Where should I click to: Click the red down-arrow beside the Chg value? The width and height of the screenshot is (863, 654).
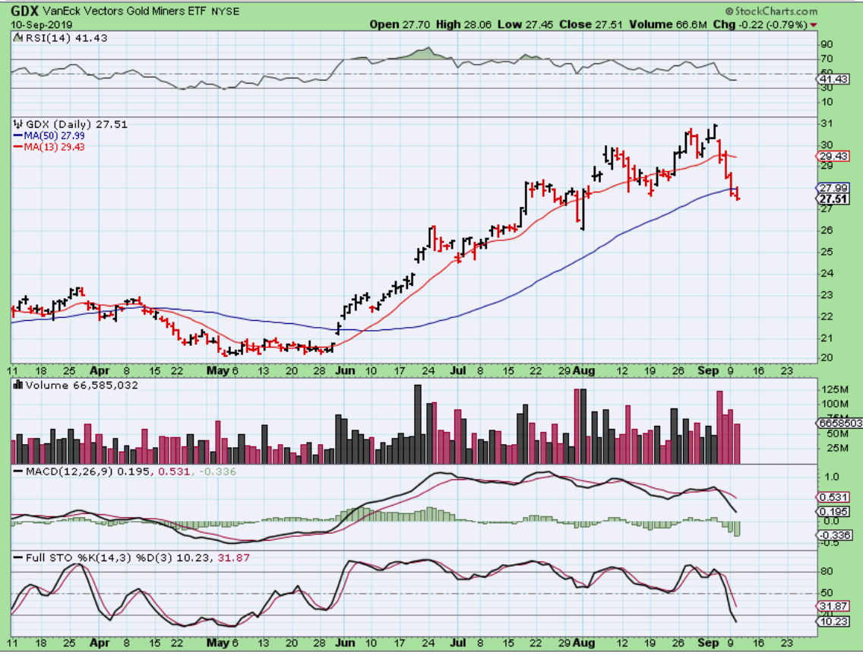click(814, 25)
